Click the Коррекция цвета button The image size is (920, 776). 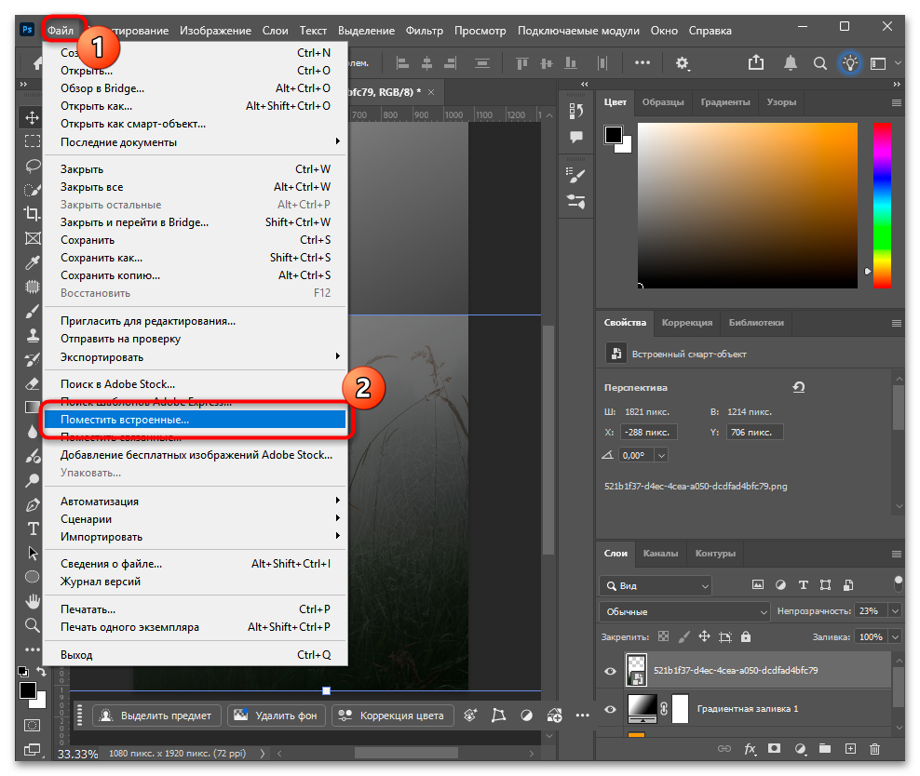click(393, 716)
